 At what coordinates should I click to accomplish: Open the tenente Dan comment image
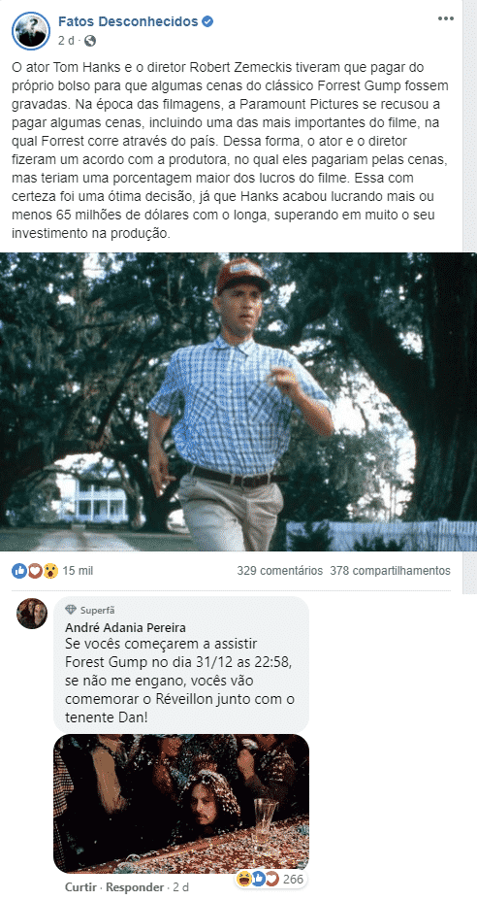(181, 804)
